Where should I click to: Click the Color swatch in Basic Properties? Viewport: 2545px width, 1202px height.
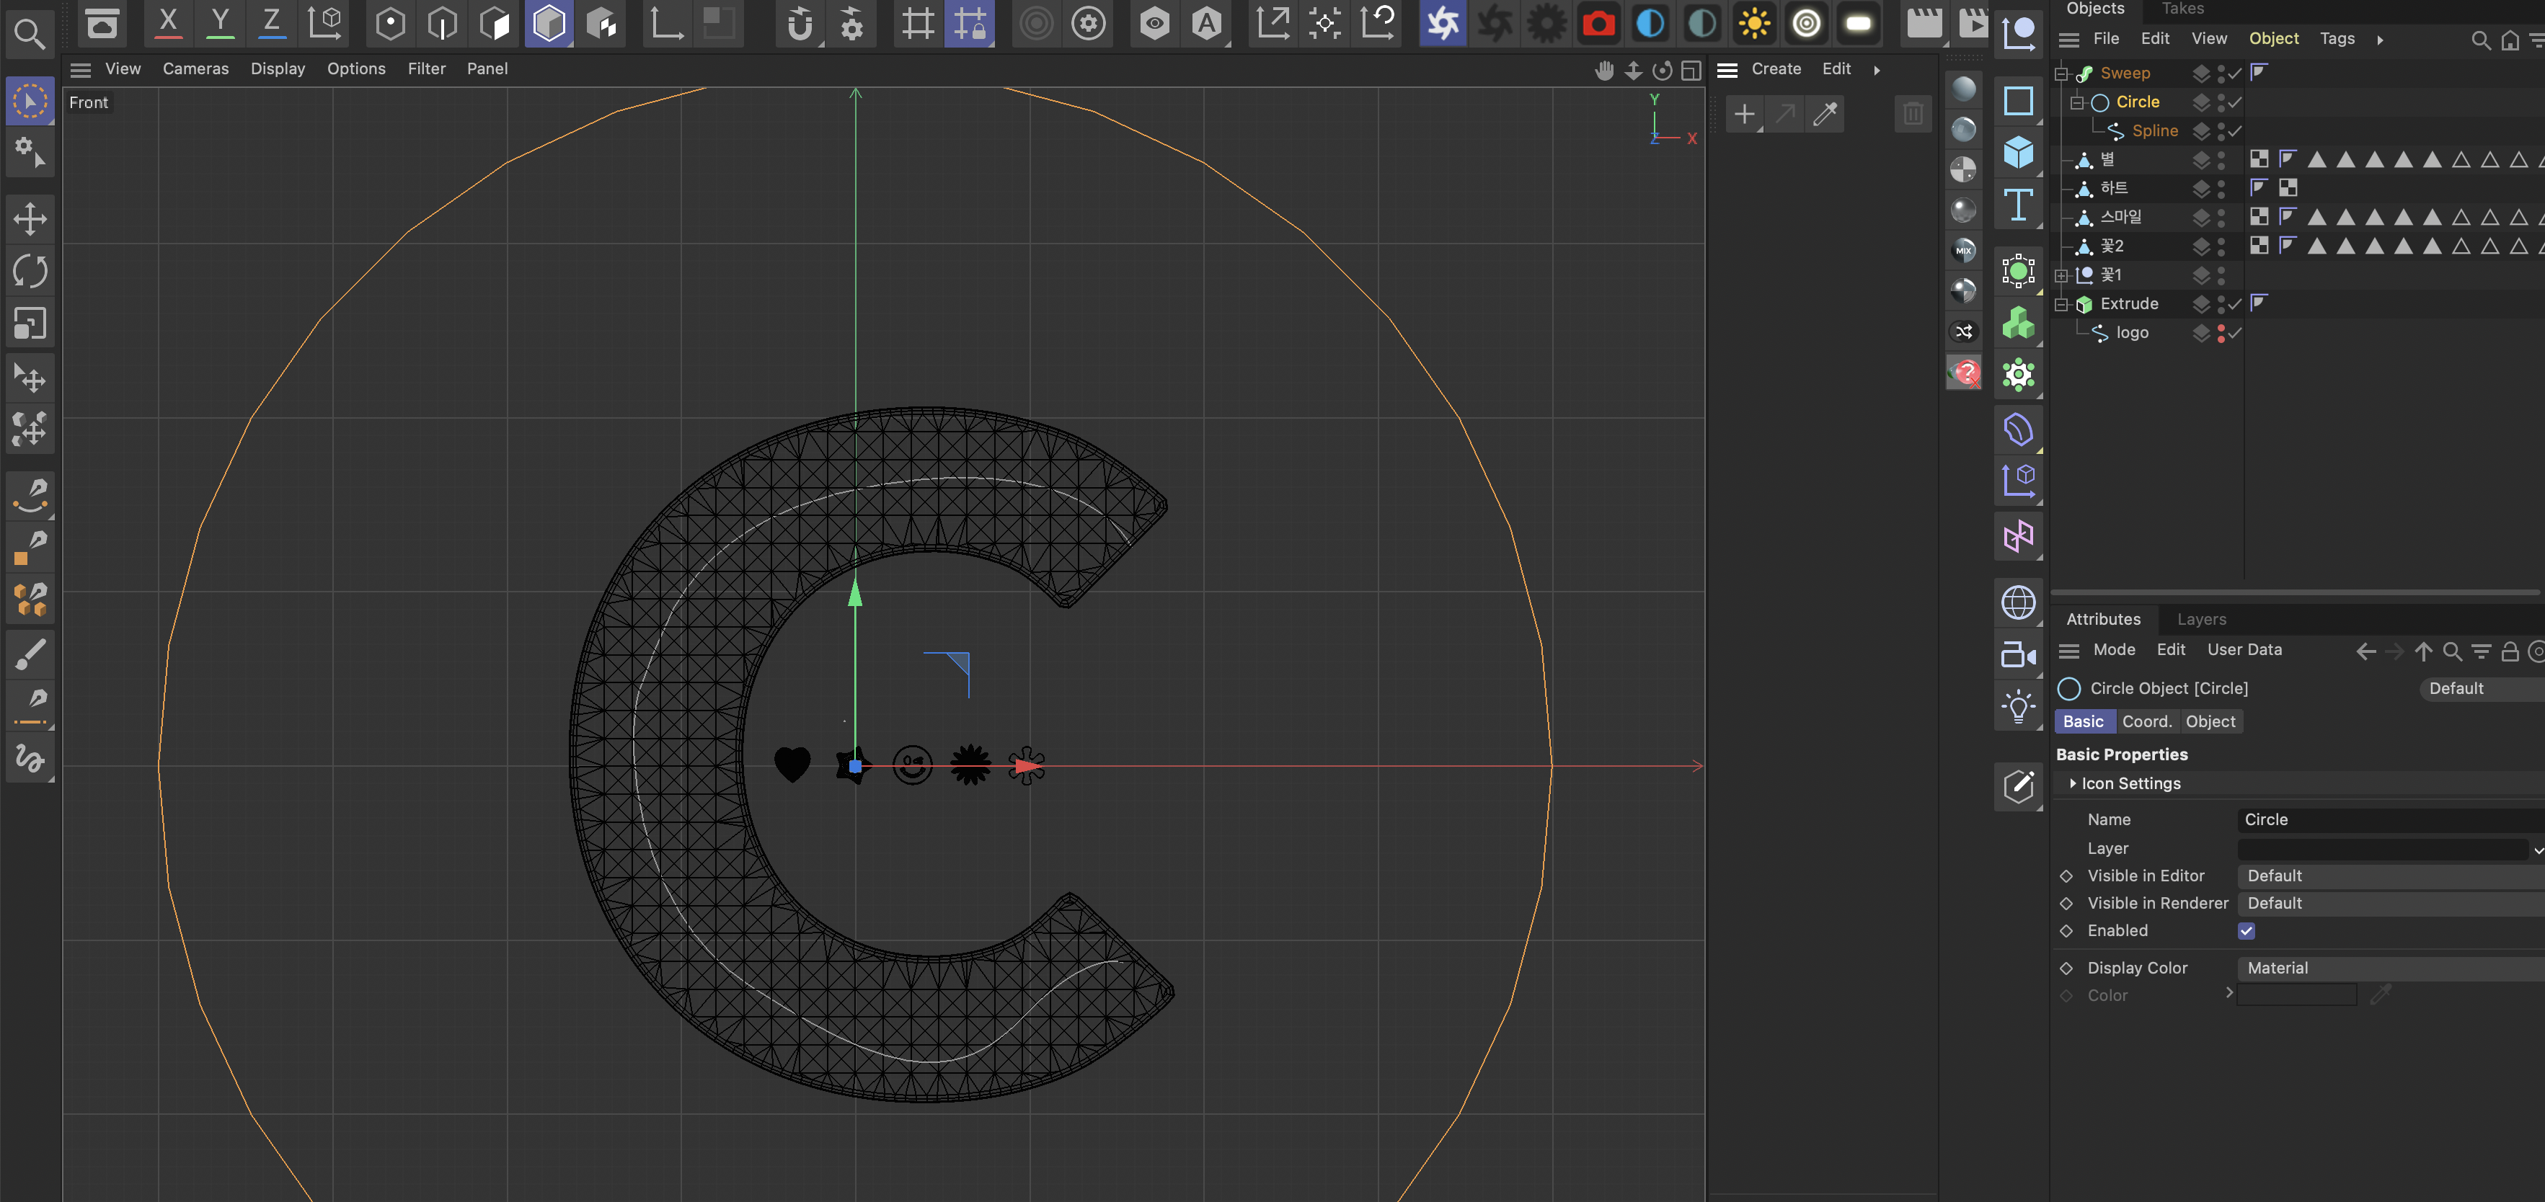pyautogui.click(x=2296, y=996)
